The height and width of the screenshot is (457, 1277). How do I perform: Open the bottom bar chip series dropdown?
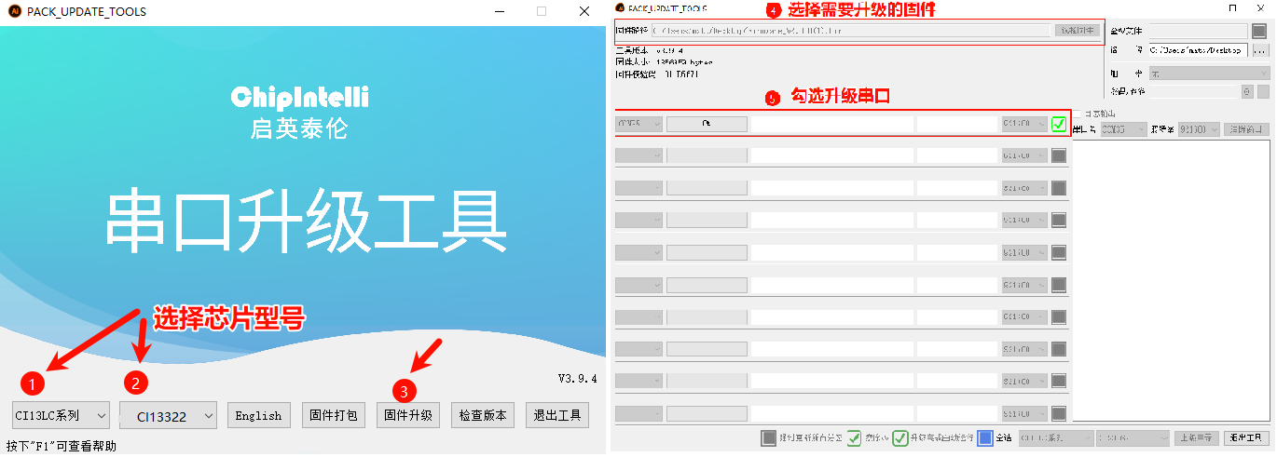tap(1054, 437)
